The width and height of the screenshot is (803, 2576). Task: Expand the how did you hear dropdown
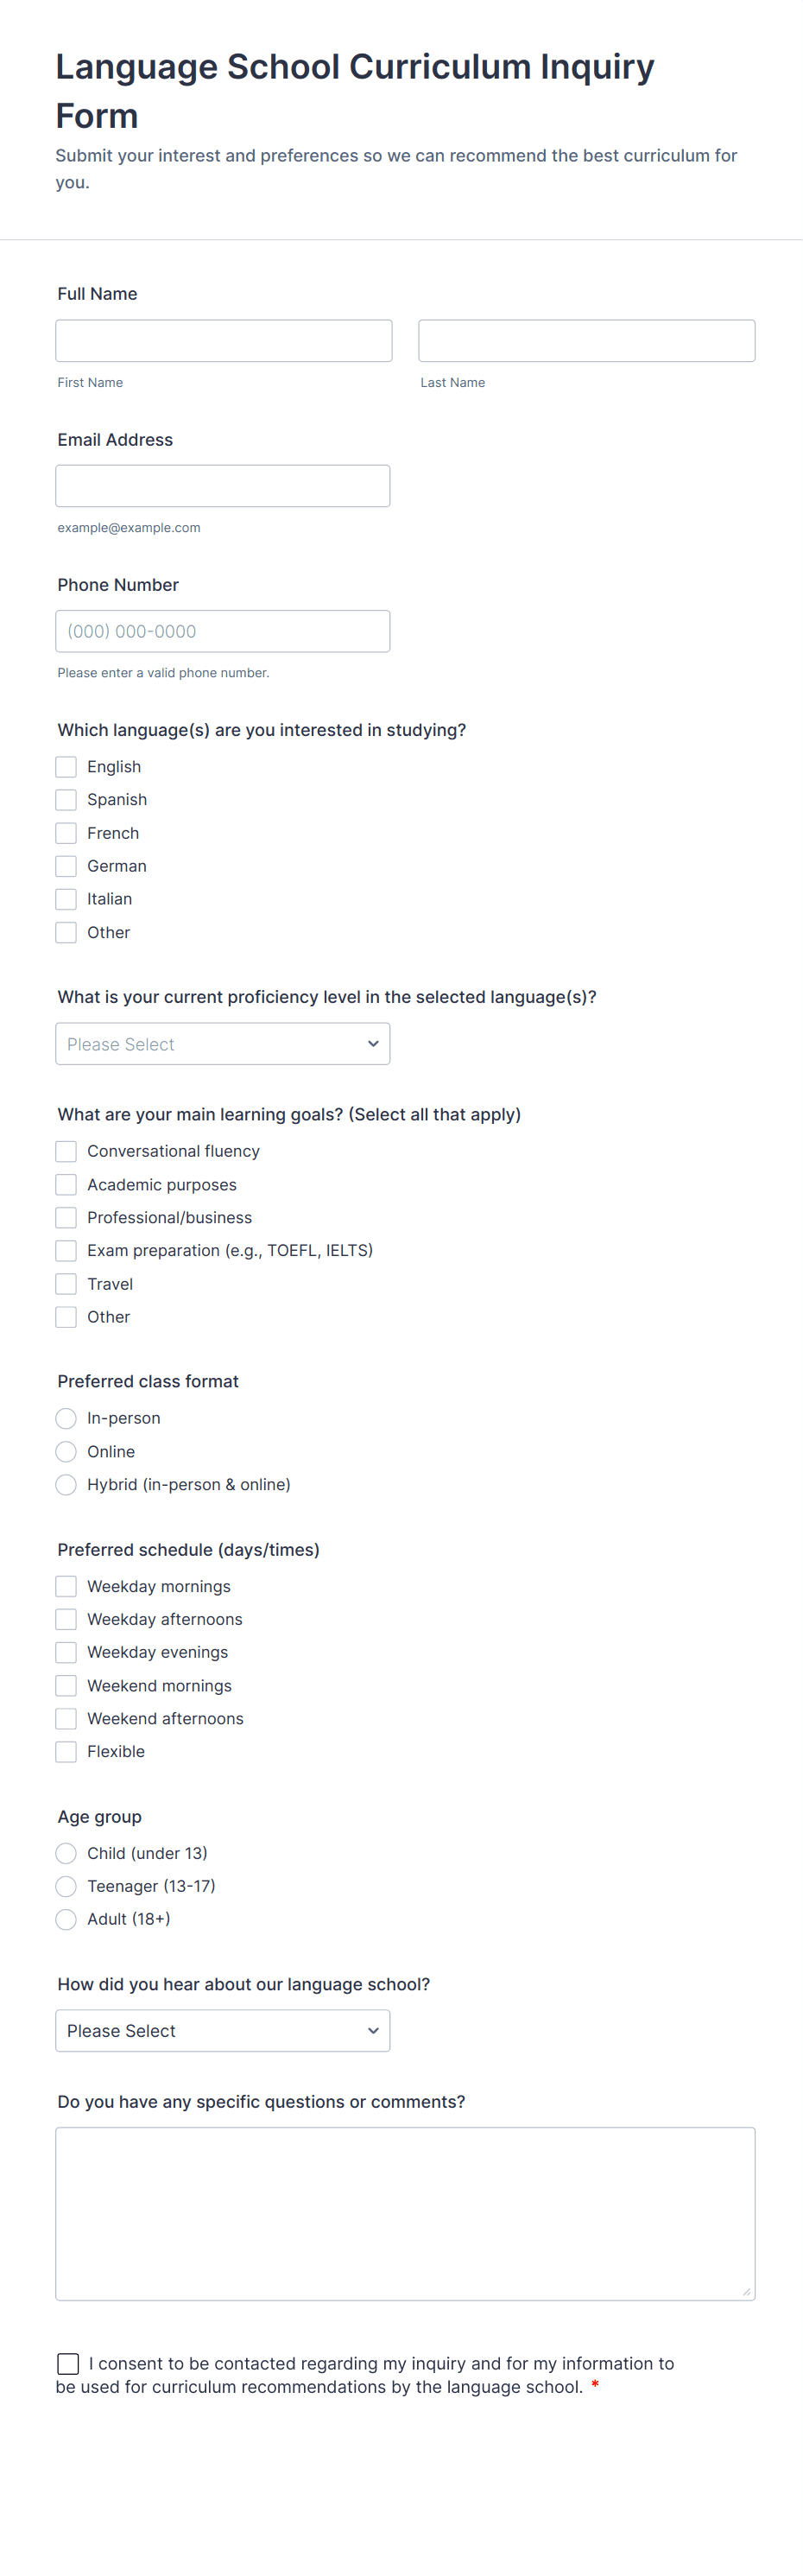click(223, 2031)
